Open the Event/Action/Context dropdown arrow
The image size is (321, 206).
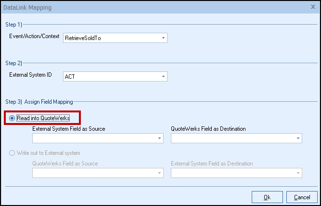pyautogui.click(x=163, y=38)
